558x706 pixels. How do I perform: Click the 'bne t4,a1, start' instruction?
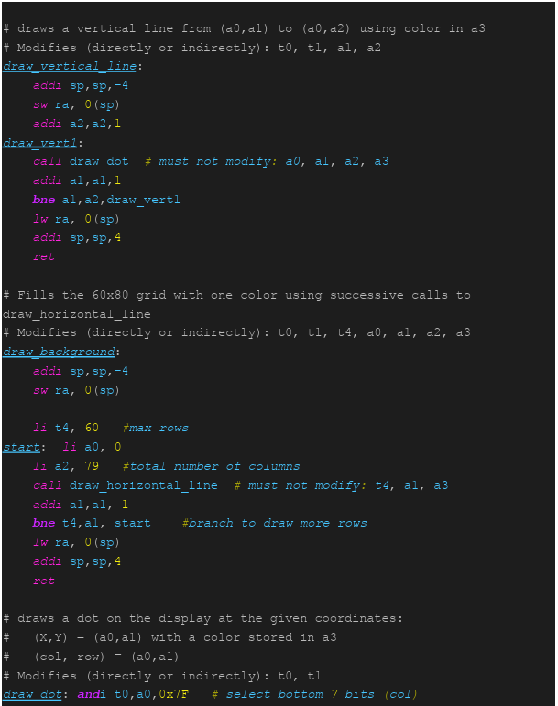point(92,523)
